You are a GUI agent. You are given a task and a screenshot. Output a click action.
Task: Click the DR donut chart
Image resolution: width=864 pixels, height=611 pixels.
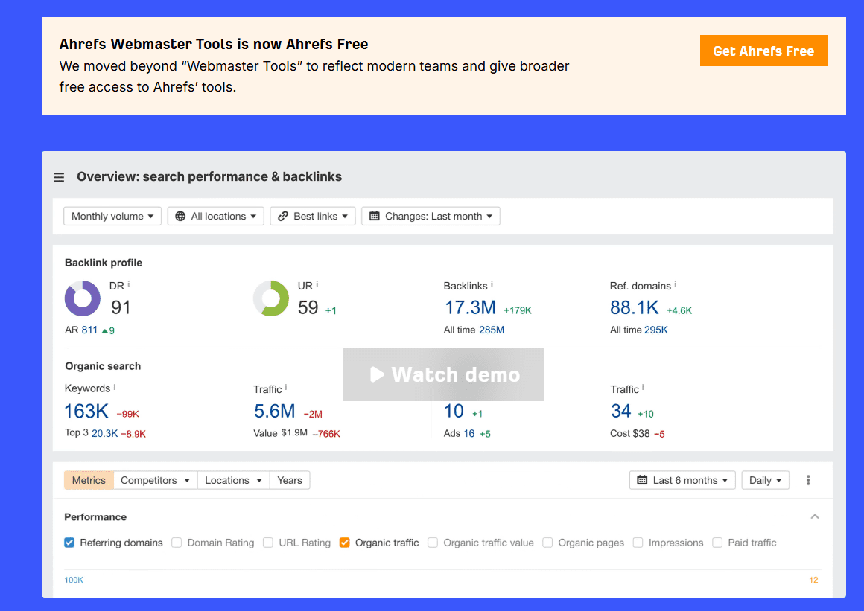[x=83, y=298]
